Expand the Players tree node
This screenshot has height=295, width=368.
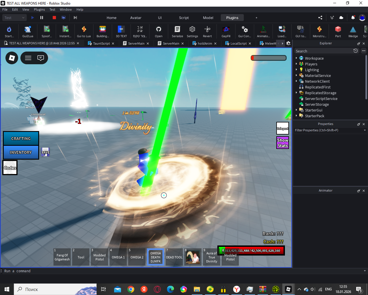296,64
